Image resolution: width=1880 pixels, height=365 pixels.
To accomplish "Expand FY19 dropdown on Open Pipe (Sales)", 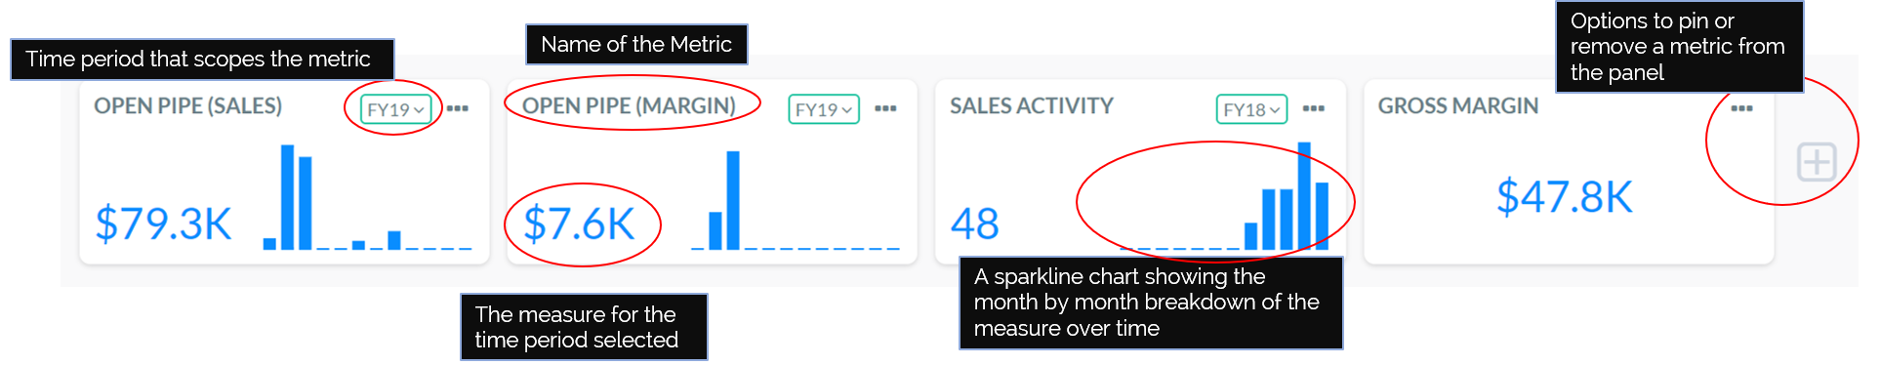I will coord(395,109).
